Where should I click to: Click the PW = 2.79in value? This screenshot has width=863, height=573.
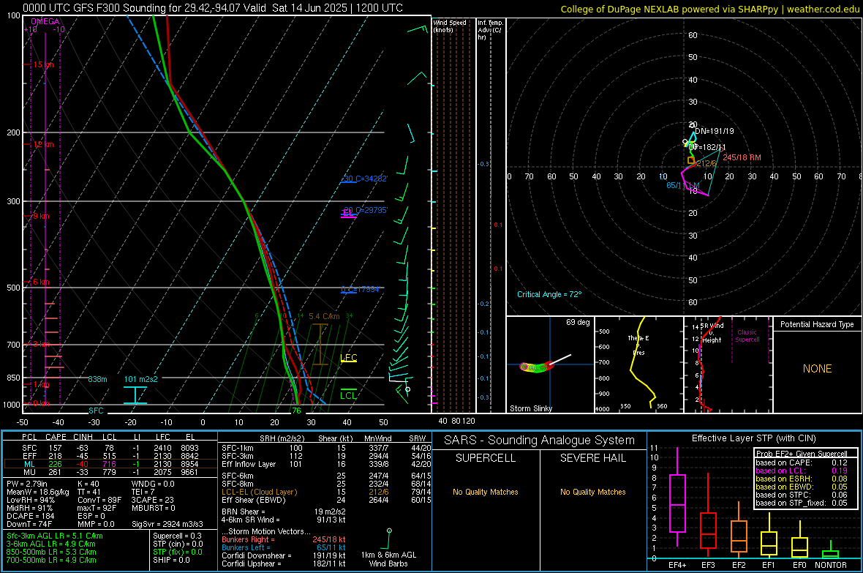[29, 484]
